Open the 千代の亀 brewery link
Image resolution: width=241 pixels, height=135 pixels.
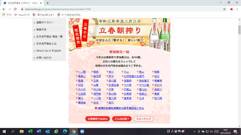click(144, 85)
